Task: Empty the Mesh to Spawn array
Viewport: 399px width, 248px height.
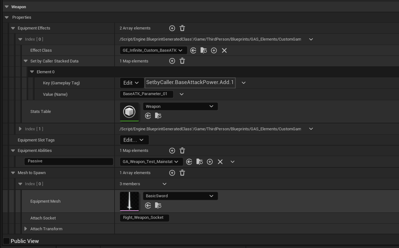Action: click(182, 173)
